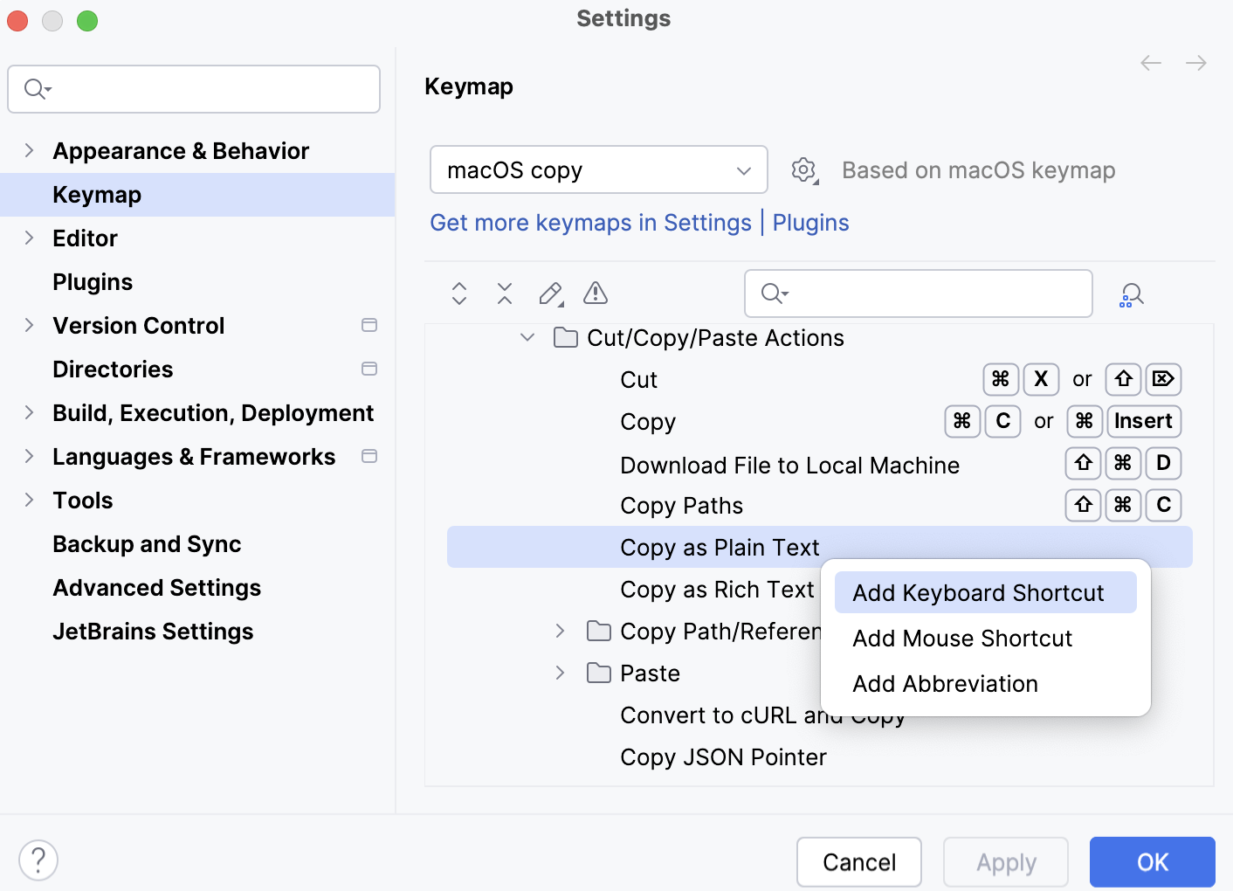Expand all keymap tree nodes

coord(458,294)
